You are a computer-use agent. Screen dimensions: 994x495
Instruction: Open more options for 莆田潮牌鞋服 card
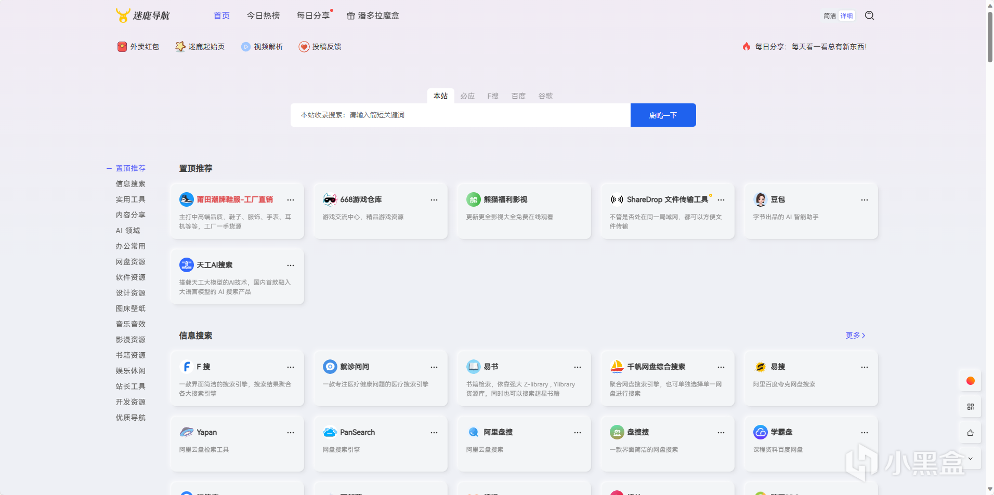tap(291, 200)
